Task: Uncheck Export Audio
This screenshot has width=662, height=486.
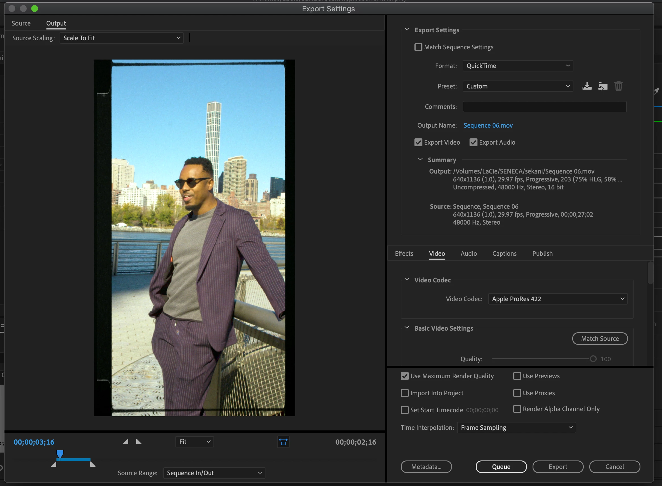Action: pyautogui.click(x=473, y=142)
